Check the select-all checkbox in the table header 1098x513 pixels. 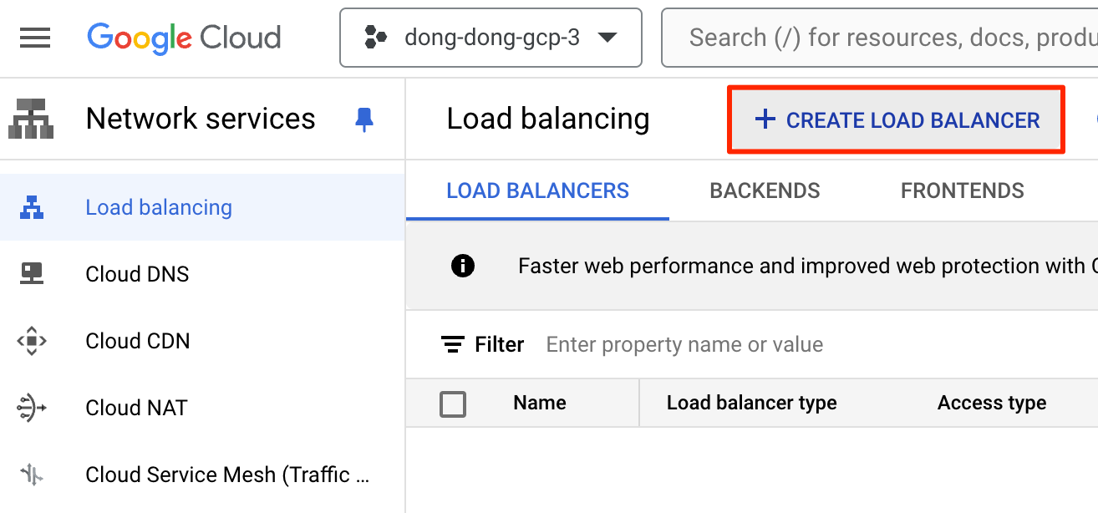click(453, 404)
